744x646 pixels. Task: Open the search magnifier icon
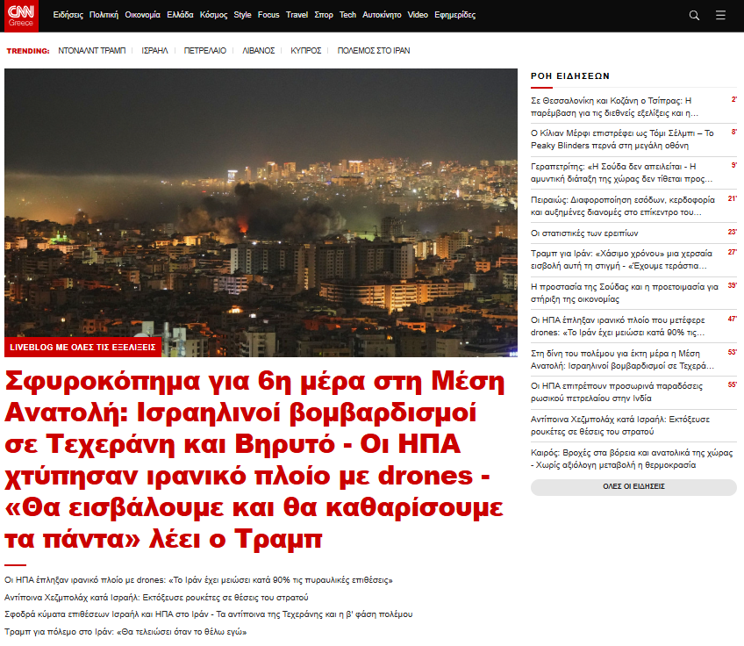pos(694,15)
